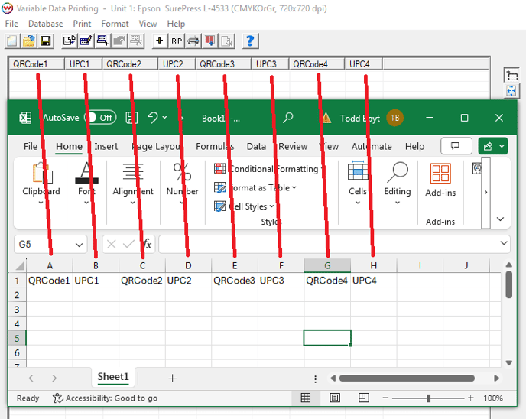Open the Excel Data tab

[x=256, y=147]
